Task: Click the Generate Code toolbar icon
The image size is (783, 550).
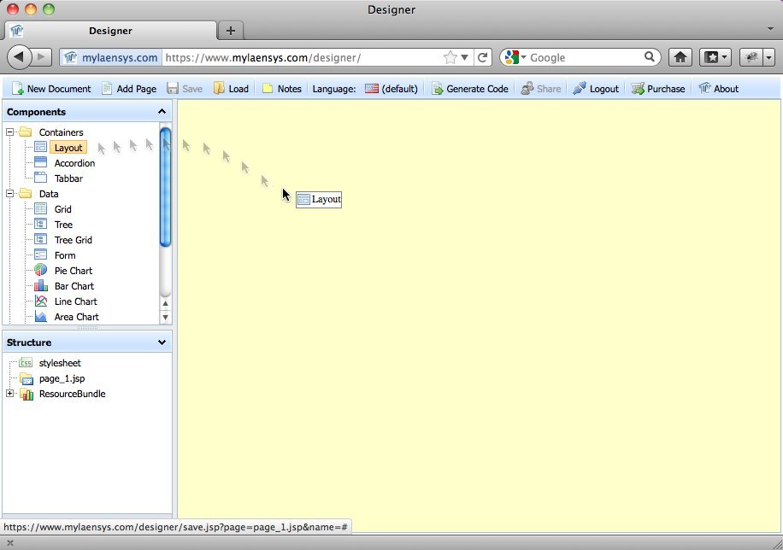Action: coord(438,88)
